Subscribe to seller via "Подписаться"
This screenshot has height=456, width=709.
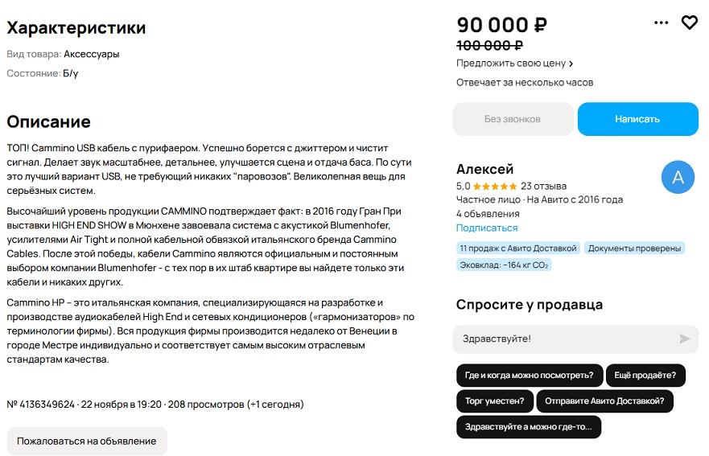[x=487, y=228]
